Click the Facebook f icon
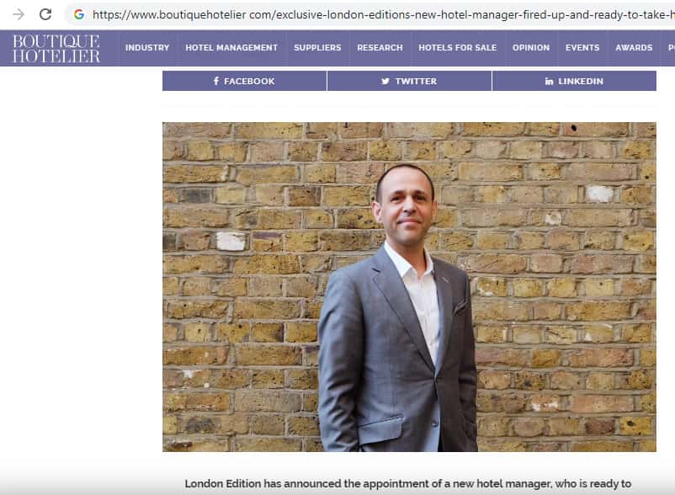 tap(216, 81)
